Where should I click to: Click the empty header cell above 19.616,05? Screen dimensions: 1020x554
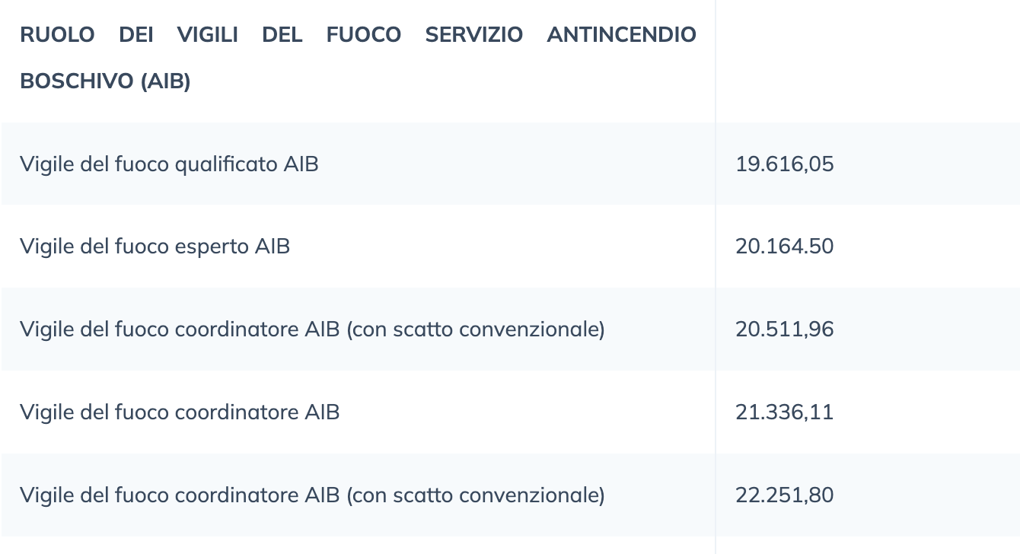coord(868,61)
